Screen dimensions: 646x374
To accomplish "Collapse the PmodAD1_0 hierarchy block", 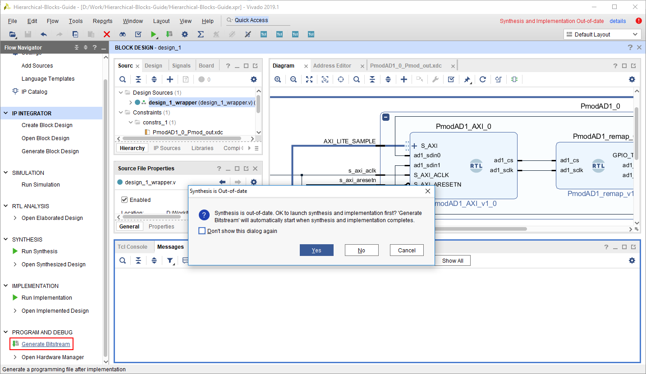I will pyautogui.click(x=386, y=117).
